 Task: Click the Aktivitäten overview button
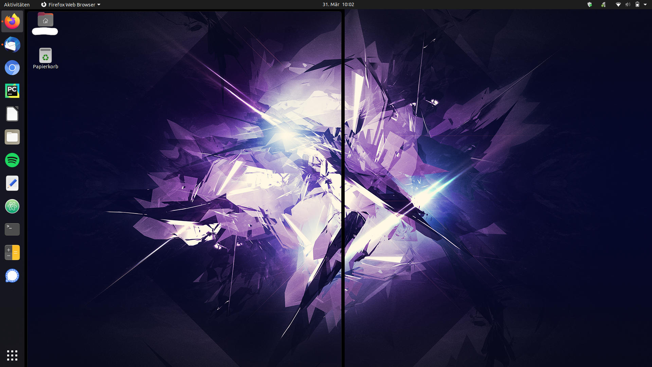(17, 4)
